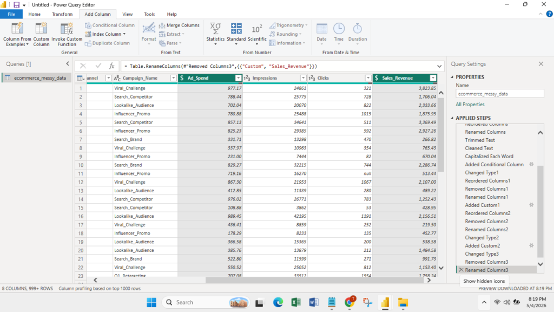Click the fx insert step icon
Viewport: 554px width, 312px height.
[111, 66]
